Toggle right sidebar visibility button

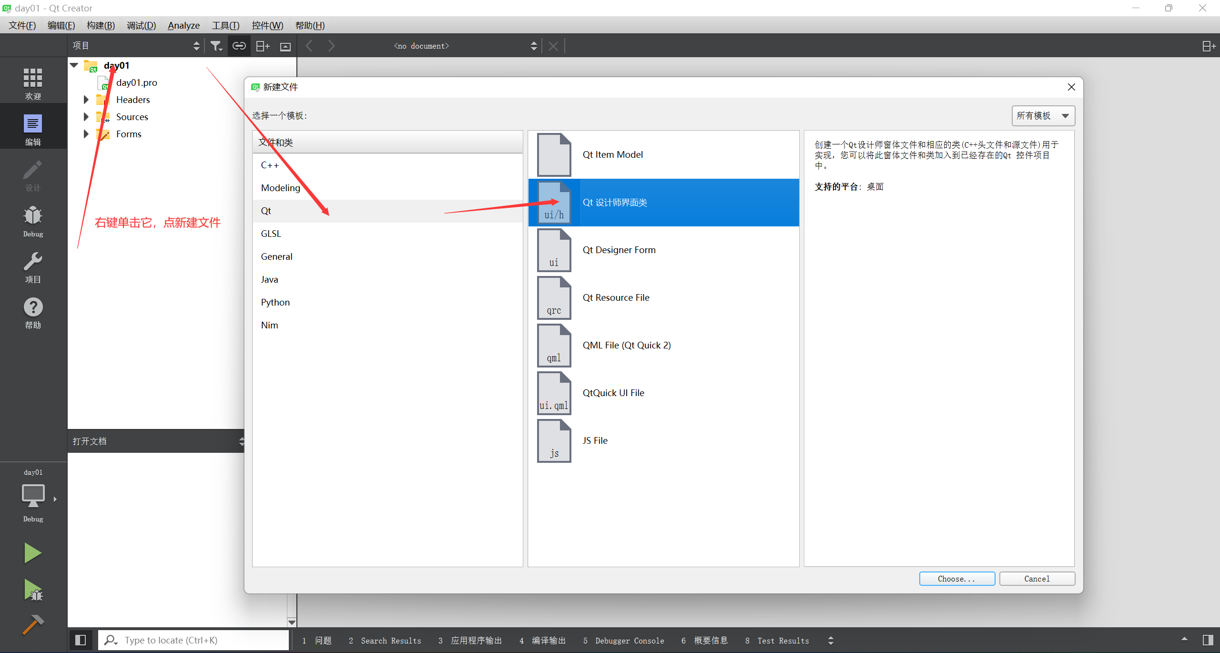(1208, 640)
